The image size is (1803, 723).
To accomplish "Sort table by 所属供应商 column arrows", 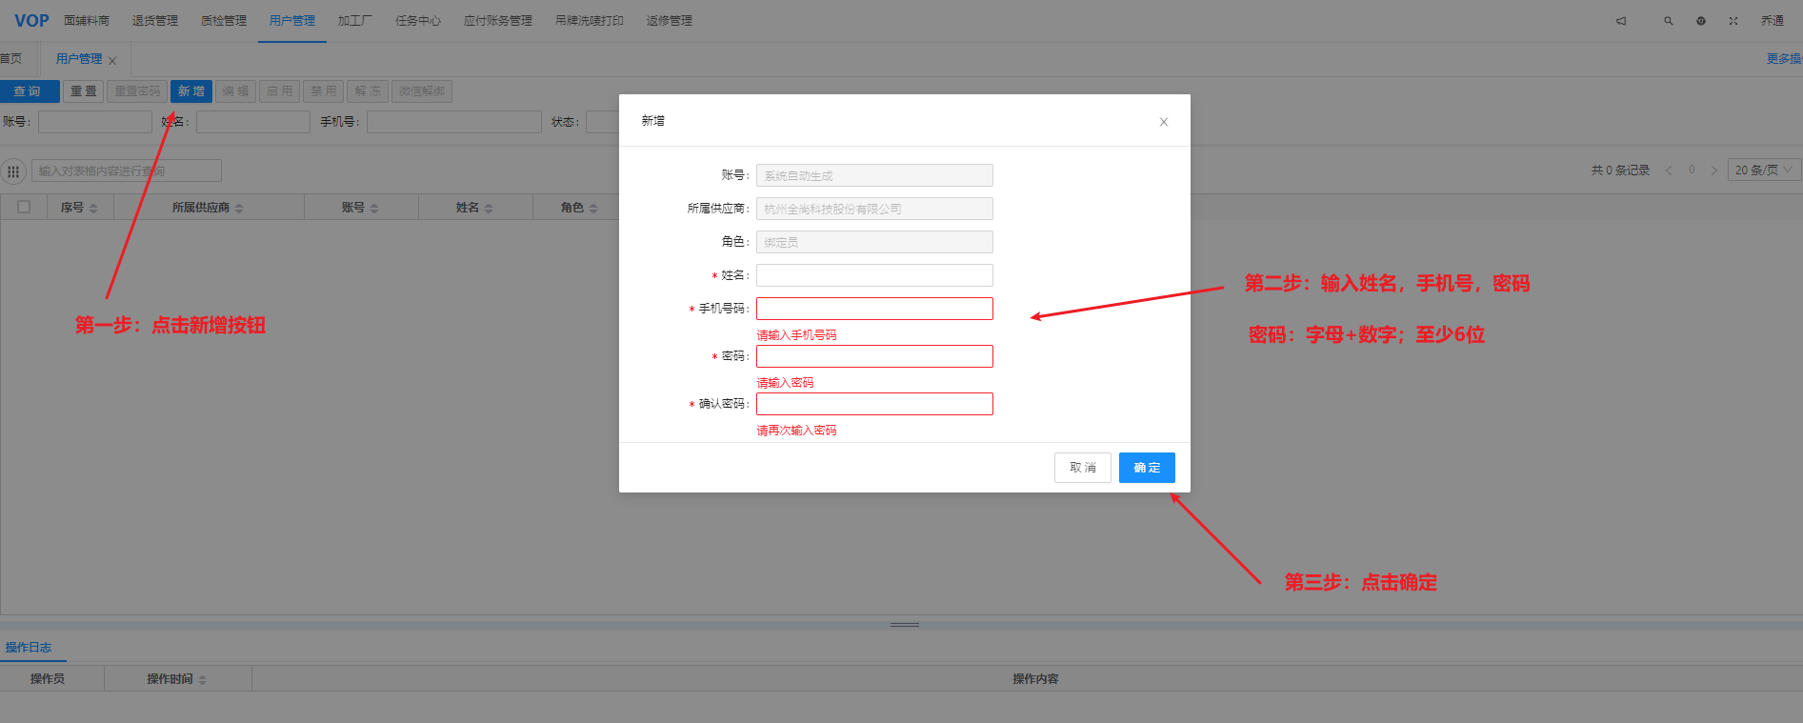I will (x=239, y=208).
